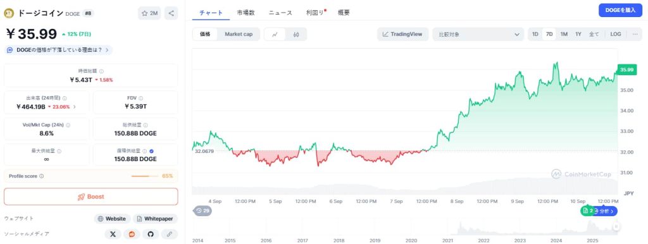Image resolution: width=648 pixels, height=244 pixels.
Task: Open DOGEの価格が下落している理由は？ prompt
Action: point(58,50)
